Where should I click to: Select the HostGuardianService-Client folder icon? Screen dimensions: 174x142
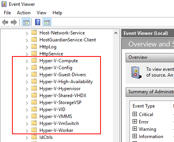[34, 39]
